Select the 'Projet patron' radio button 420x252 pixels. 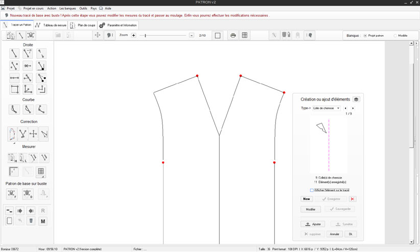365,35
